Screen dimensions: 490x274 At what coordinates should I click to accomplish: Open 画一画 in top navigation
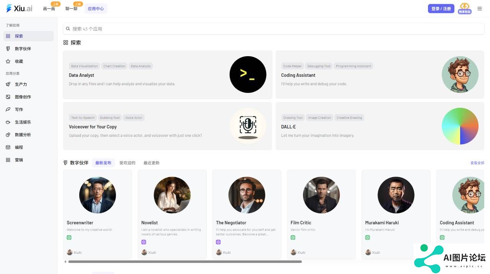pos(49,8)
